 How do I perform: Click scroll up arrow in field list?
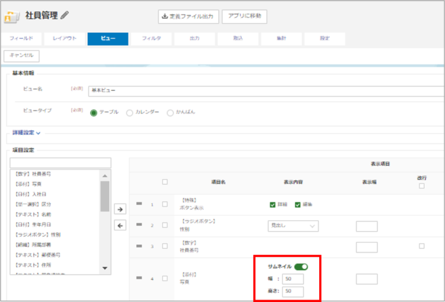coord(105,176)
